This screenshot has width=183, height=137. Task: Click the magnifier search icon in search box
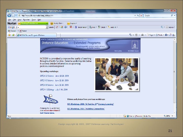172,15
